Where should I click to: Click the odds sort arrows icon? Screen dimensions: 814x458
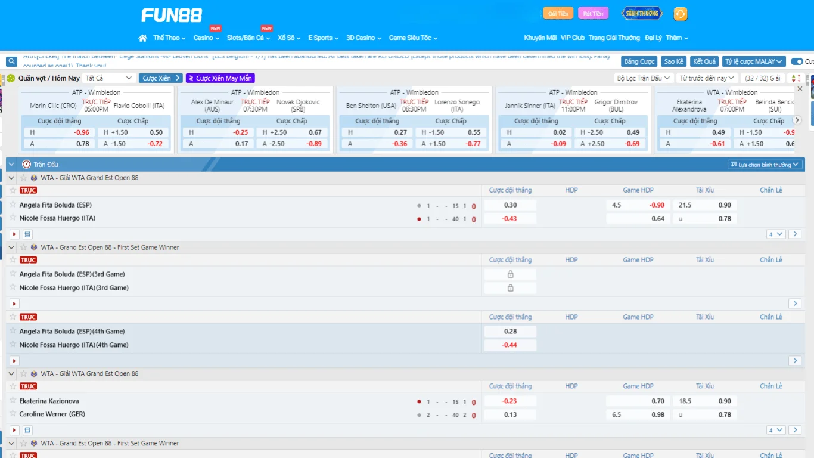795,78
